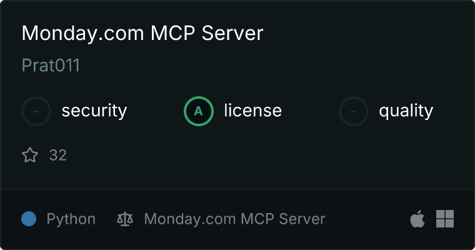This screenshot has height=250, width=475.
Task: Select the Python language label
Action: [x=71, y=219]
